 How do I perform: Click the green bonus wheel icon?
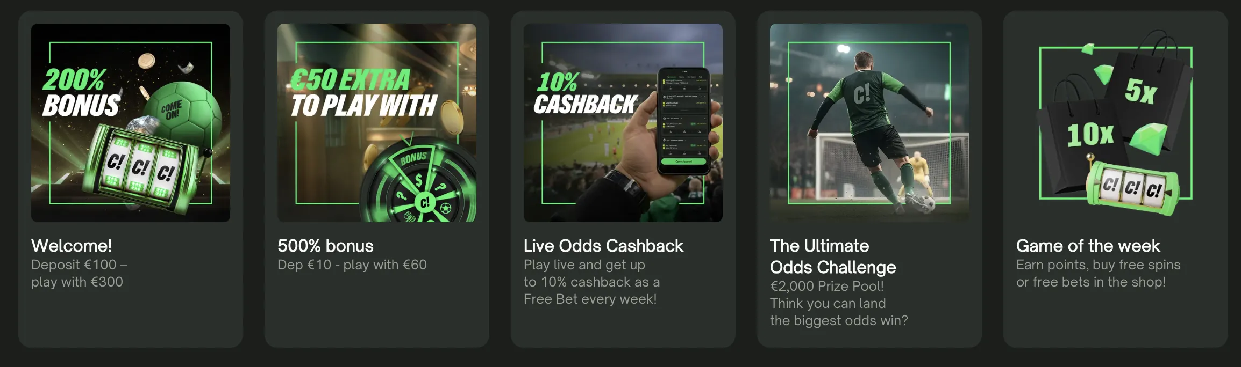420,183
